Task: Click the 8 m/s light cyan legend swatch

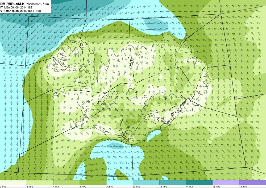Action: point(120,183)
